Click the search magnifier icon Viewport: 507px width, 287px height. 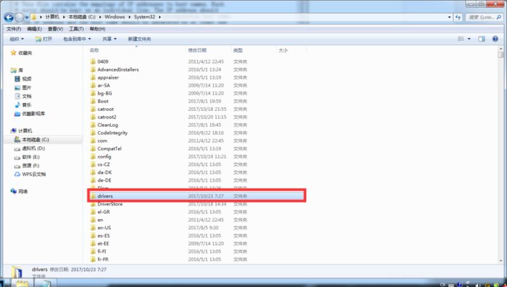coord(499,17)
